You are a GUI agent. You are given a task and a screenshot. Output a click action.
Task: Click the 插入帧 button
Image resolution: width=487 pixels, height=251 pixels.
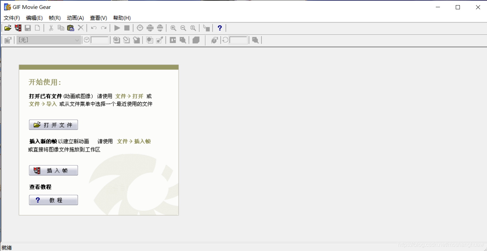[x=54, y=171]
